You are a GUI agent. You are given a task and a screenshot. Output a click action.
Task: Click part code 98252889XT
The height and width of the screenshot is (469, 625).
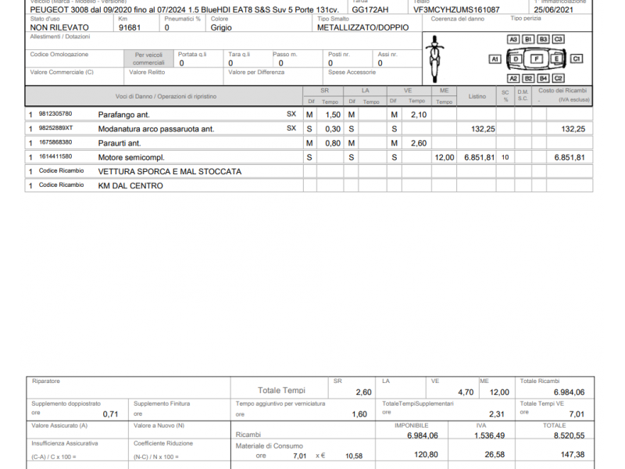coord(55,128)
